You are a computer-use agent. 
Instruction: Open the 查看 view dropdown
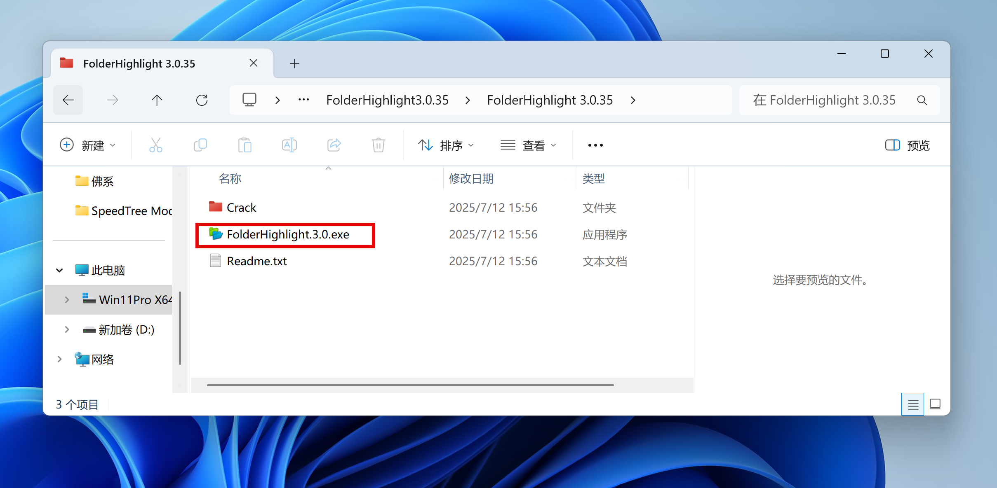click(x=529, y=145)
